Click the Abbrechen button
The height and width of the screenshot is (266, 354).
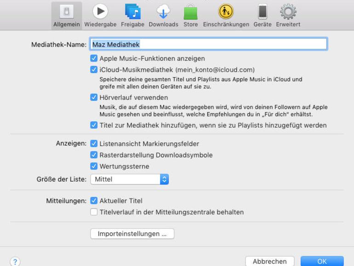point(270,261)
